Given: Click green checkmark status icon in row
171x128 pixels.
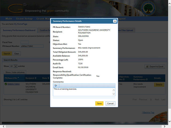Looking at the screenshot, I should pyautogui.click(x=6, y=84).
